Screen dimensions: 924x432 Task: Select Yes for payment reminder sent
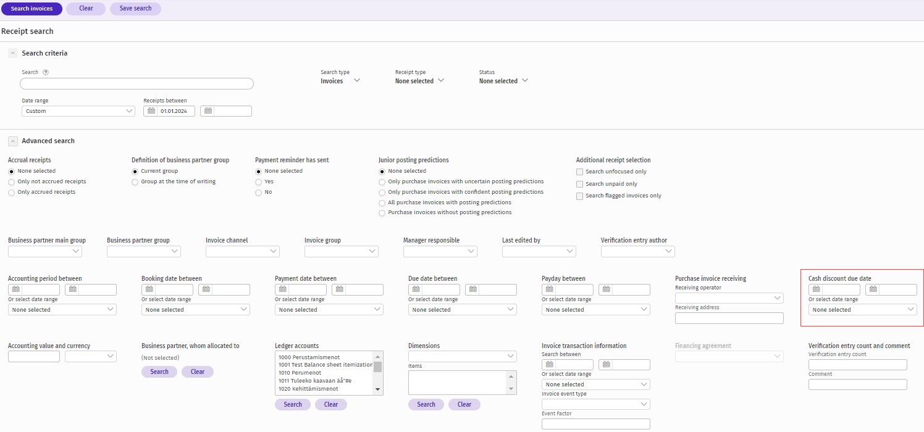click(258, 182)
